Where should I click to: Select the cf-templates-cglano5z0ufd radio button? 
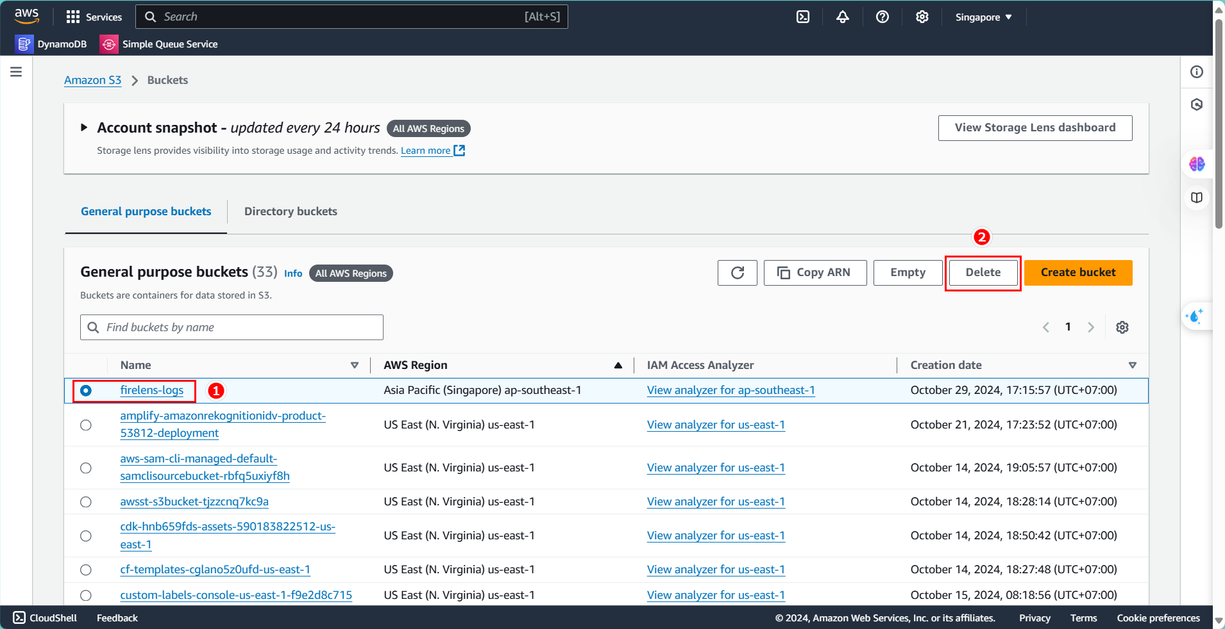point(86,569)
